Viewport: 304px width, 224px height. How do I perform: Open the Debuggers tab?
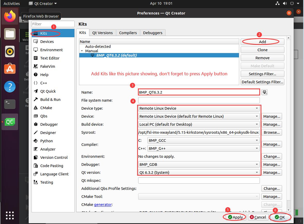(153, 33)
